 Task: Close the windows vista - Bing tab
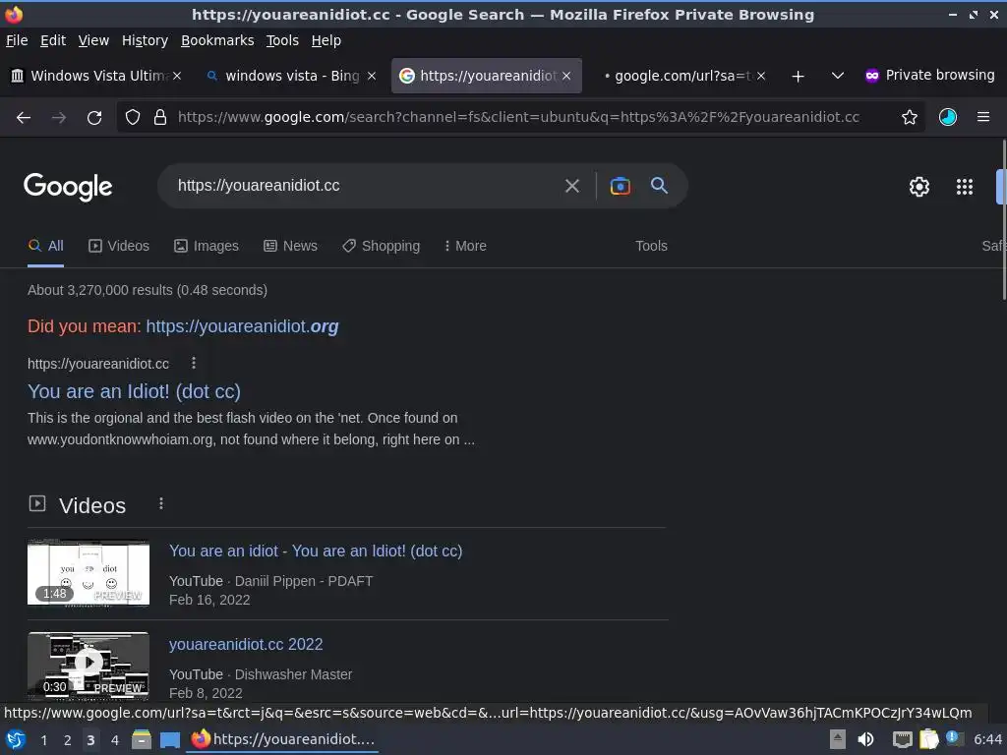[371, 76]
